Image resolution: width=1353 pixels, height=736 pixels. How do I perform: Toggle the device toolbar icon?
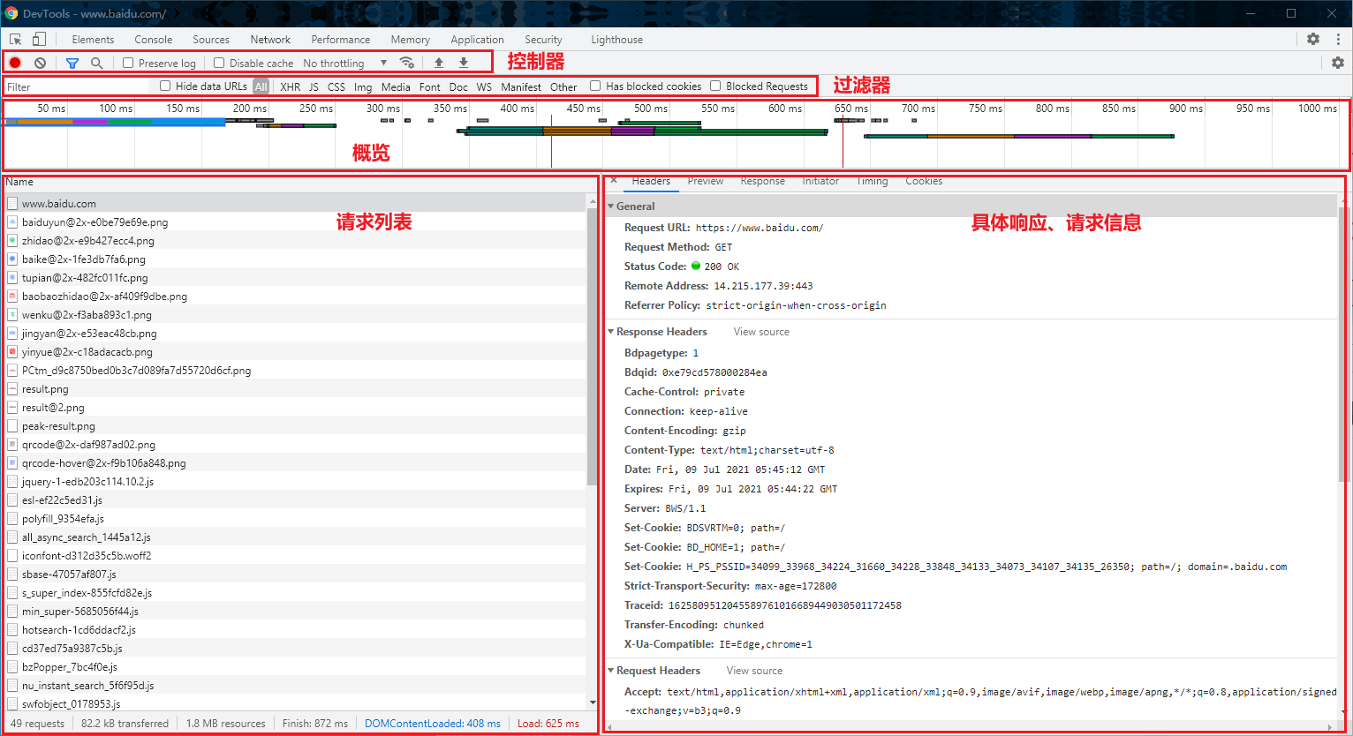(39, 40)
